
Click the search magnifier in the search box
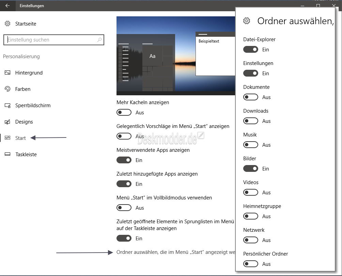click(x=99, y=40)
